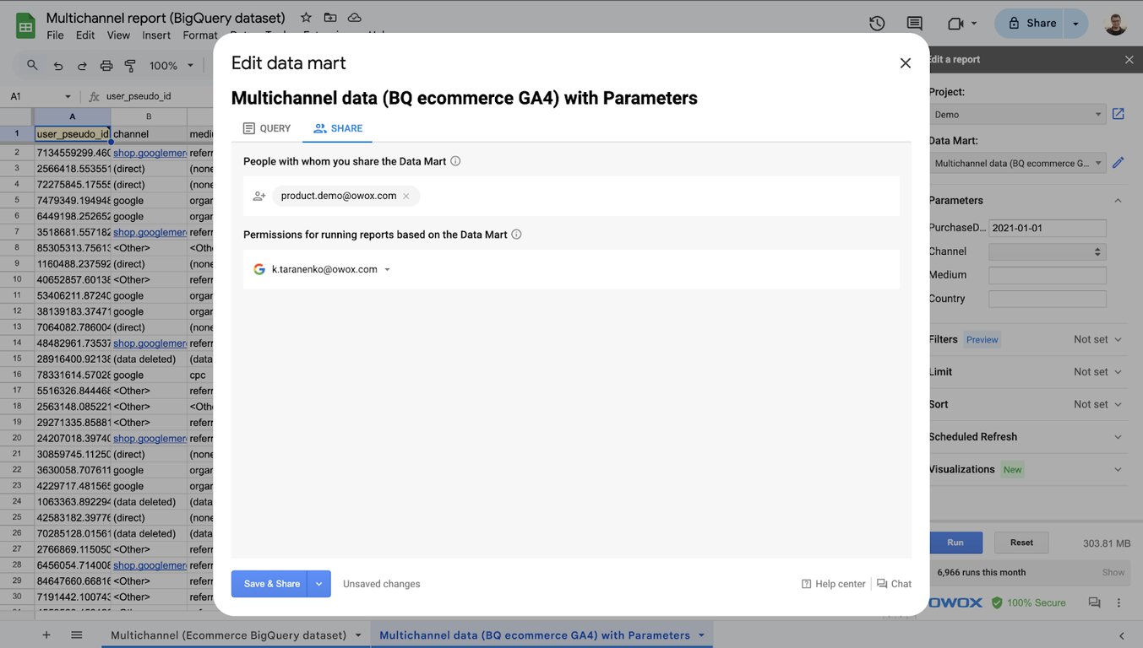Open the 100% zoom dropdown

[171, 65]
